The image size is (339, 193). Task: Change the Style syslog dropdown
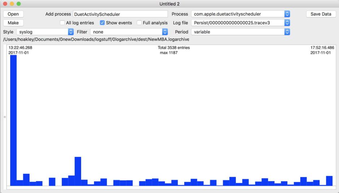click(45, 32)
